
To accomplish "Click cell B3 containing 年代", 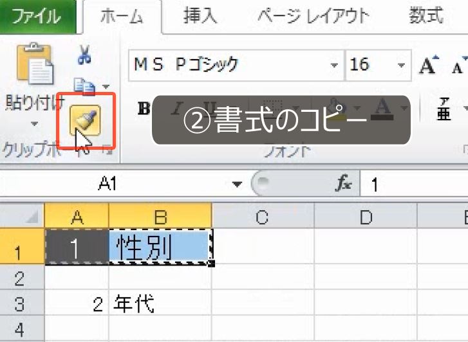I will tap(160, 303).
